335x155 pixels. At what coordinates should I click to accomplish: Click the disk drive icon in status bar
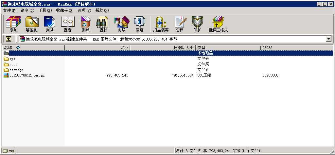pos(5,151)
